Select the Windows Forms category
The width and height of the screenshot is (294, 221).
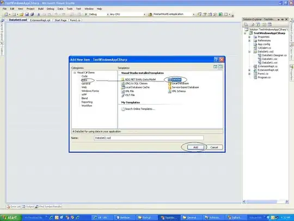pos(90,91)
